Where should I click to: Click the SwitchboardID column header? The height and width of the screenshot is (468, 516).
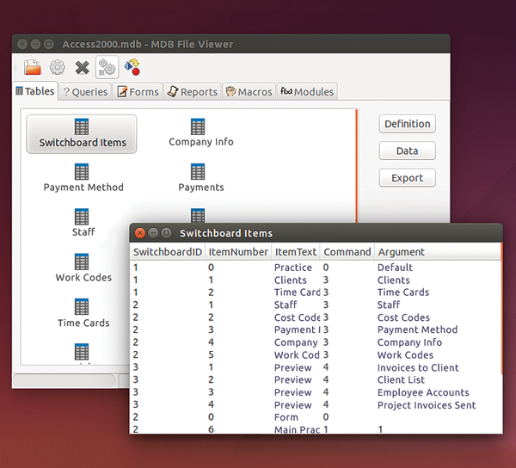(168, 252)
